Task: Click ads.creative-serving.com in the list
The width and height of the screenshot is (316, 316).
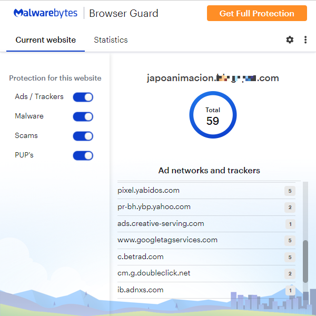Action: click(206, 224)
